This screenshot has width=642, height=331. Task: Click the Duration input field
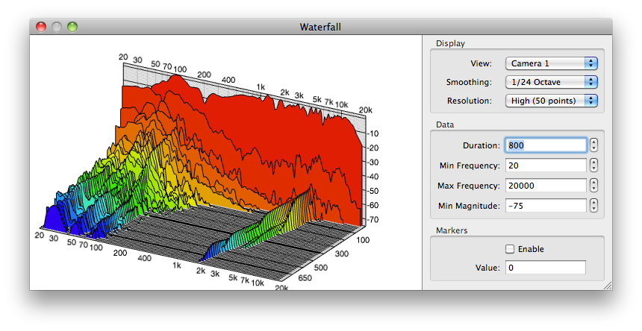546,145
